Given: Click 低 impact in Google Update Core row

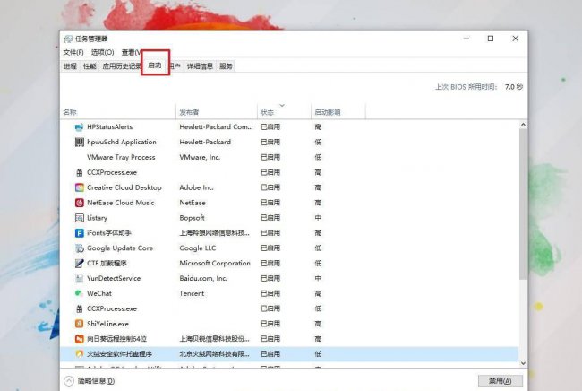Looking at the screenshot, I should pyautogui.click(x=318, y=248).
